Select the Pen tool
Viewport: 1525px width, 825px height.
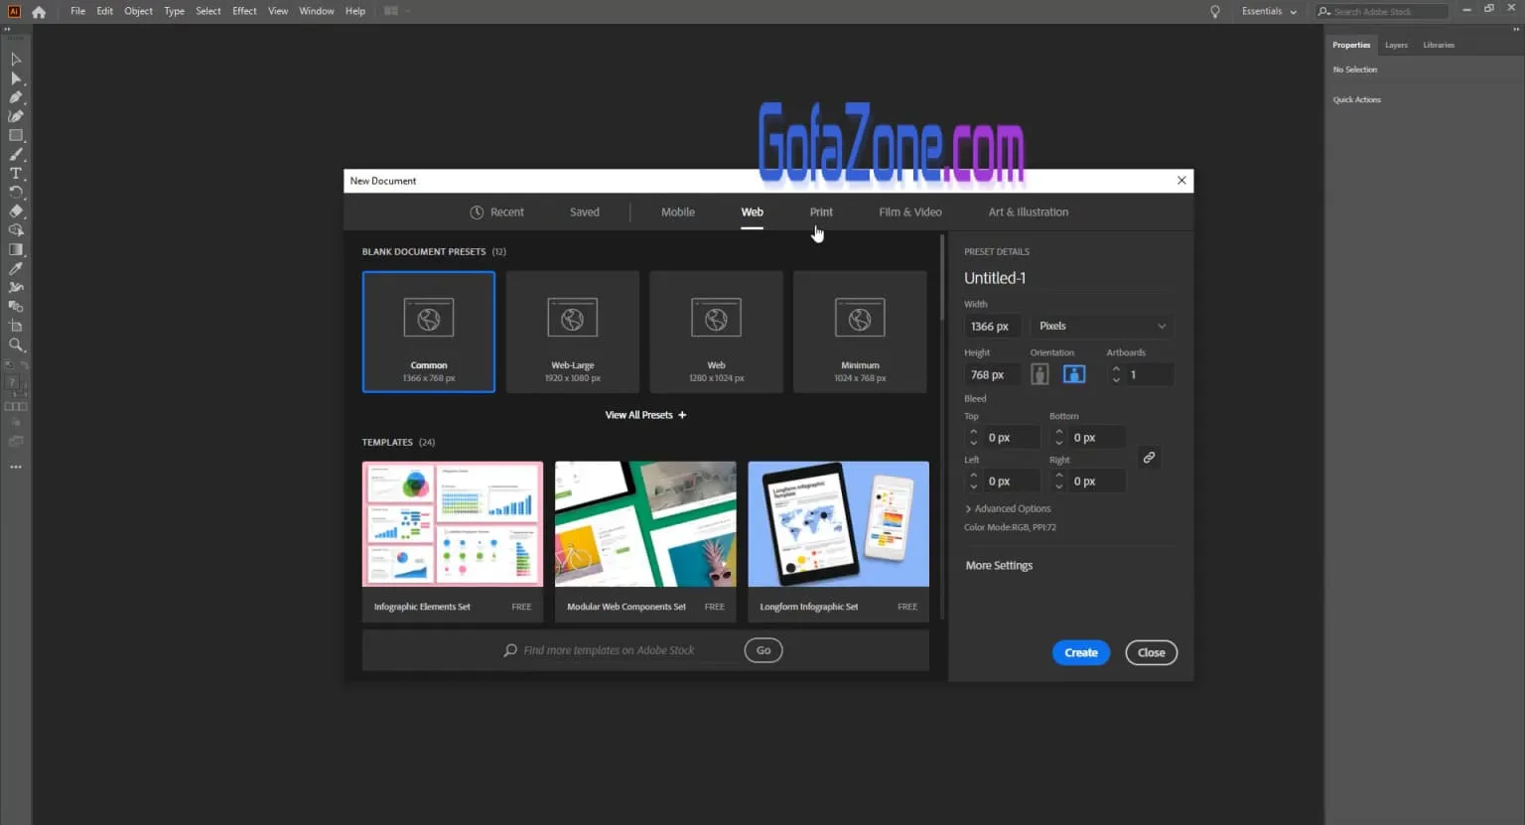point(16,97)
